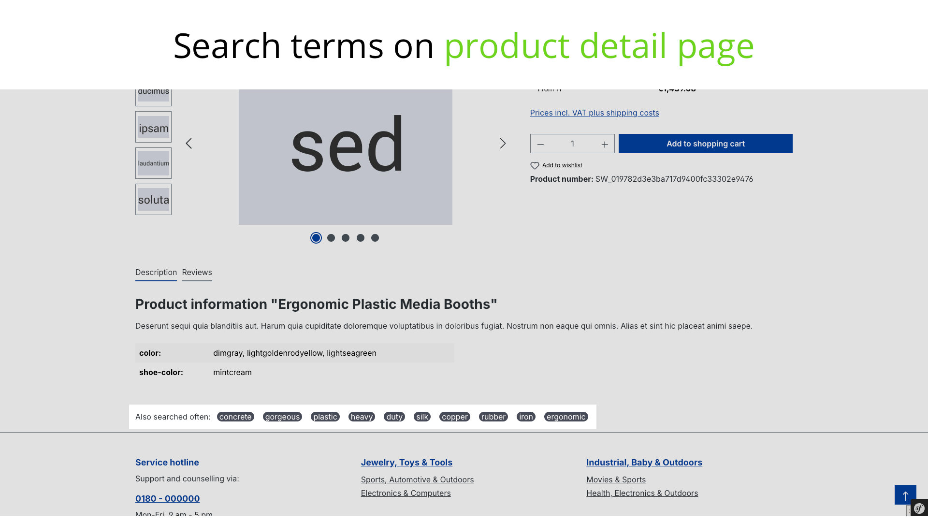
Task: Select the 'ipsam' thumbnail image
Action: pos(154,128)
